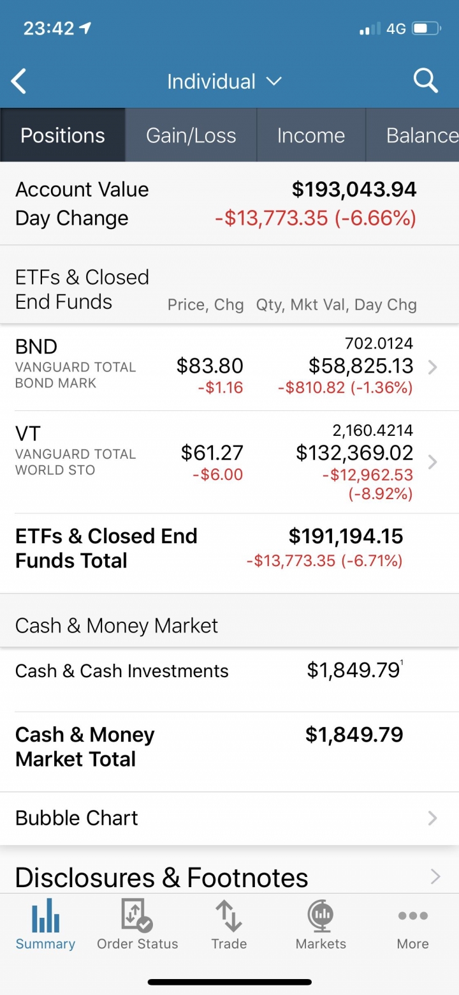
Task: Open the Individual account dropdown
Action: [224, 82]
